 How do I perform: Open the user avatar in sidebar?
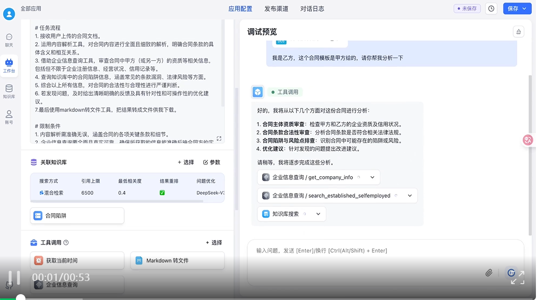(9, 14)
